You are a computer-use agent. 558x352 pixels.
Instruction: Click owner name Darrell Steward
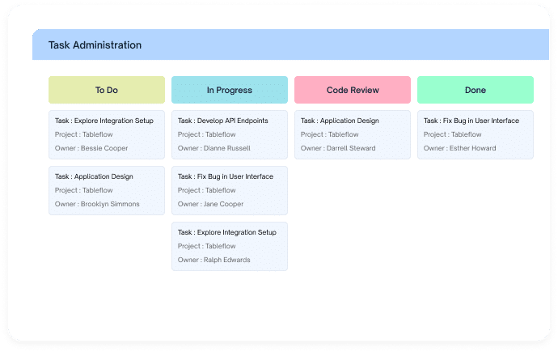point(351,148)
